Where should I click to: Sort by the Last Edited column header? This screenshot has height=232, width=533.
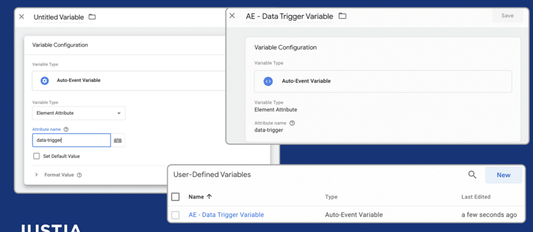[476, 197]
